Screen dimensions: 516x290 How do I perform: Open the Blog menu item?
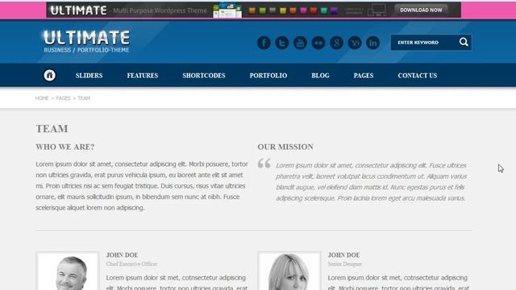tap(320, 76)
